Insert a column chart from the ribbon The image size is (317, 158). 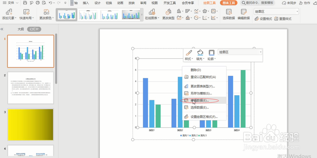pyautogui.click(x=179, y=11)
